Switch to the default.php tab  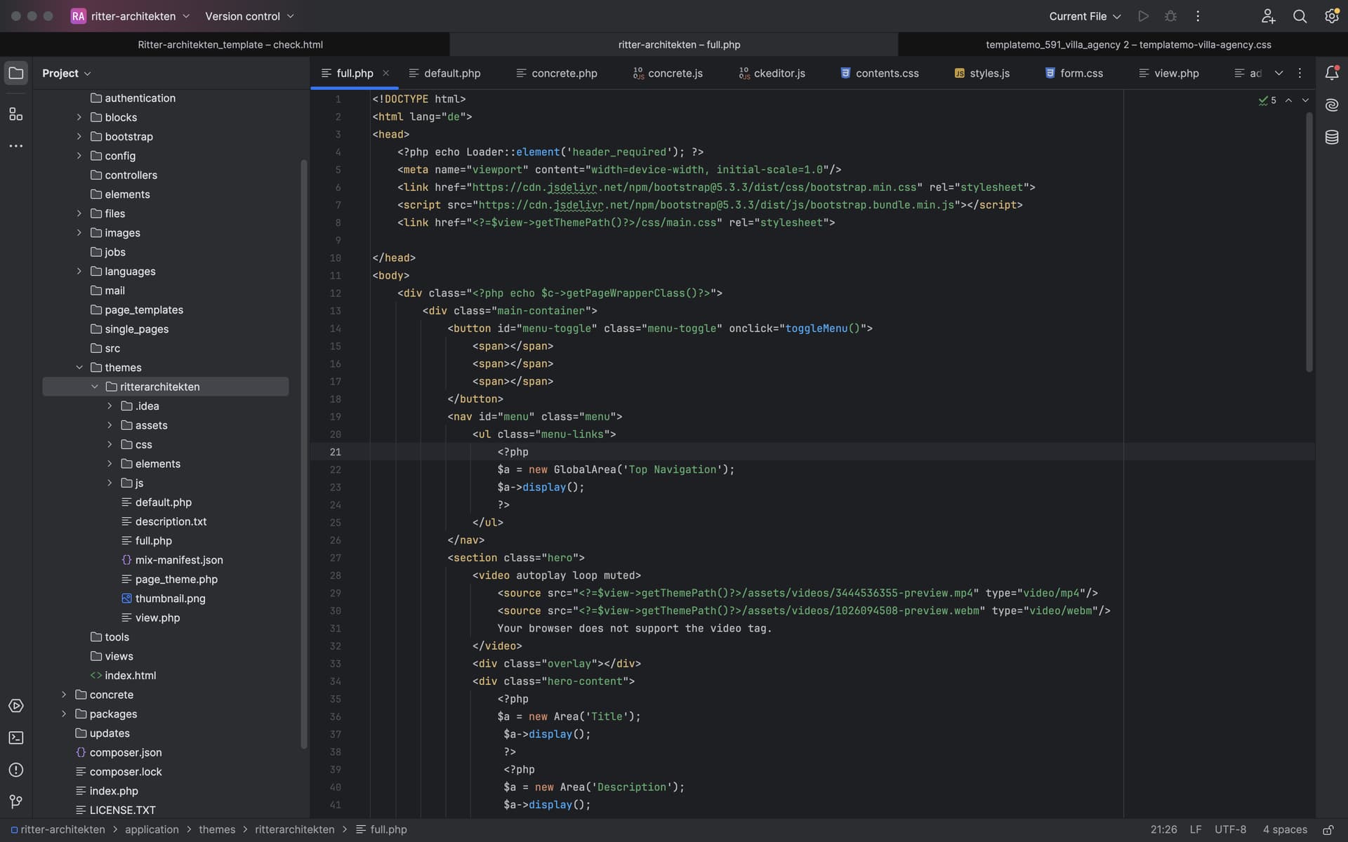[x=445, y=73]
